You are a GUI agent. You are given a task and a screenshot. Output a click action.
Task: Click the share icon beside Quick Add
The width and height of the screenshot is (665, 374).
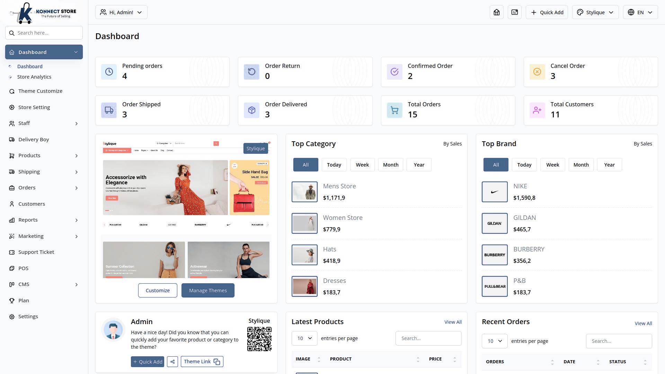coord(172,362)
